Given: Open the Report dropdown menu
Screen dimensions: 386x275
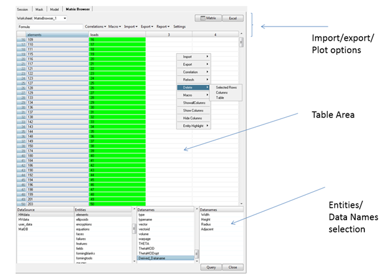Looking at the screenshot, I should (163, 27).
